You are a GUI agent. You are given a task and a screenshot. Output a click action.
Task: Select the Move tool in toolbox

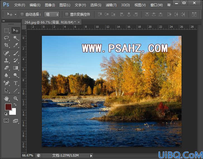(x=16, y=31)
